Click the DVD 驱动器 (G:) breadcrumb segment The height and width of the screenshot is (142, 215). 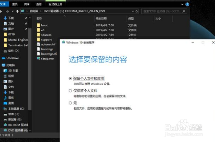coord(74,11)
